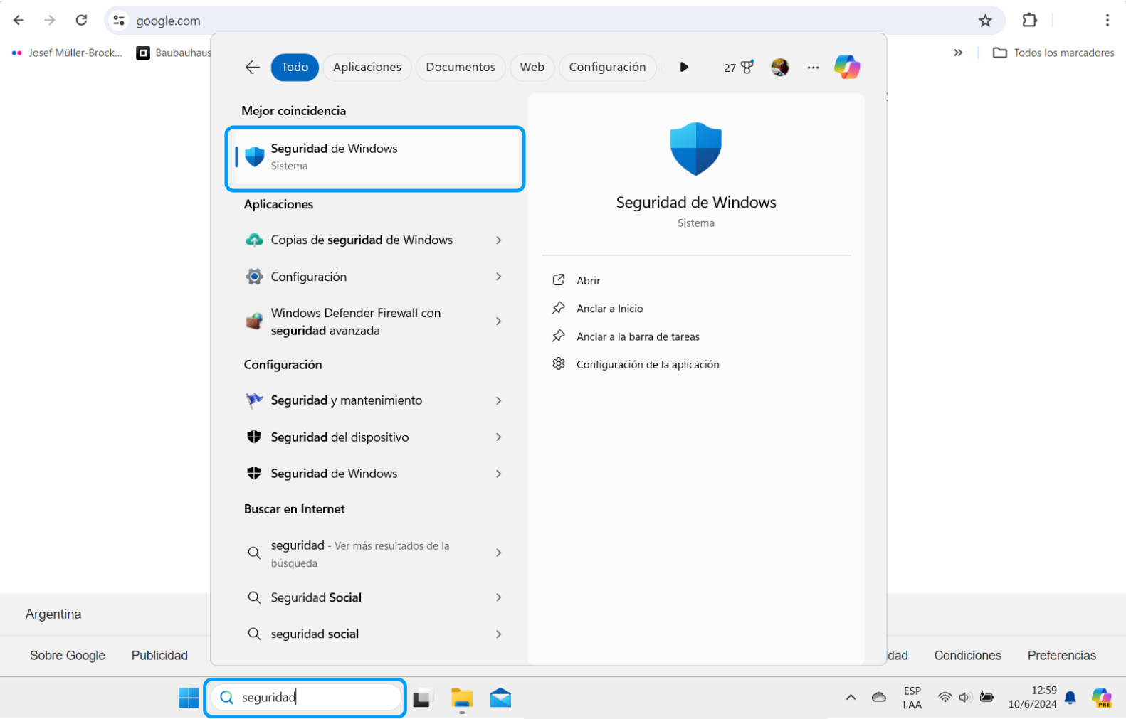1126x719 pixels.
Task: Open the three-dots options menu in the search panel
Action: [813, 68]
